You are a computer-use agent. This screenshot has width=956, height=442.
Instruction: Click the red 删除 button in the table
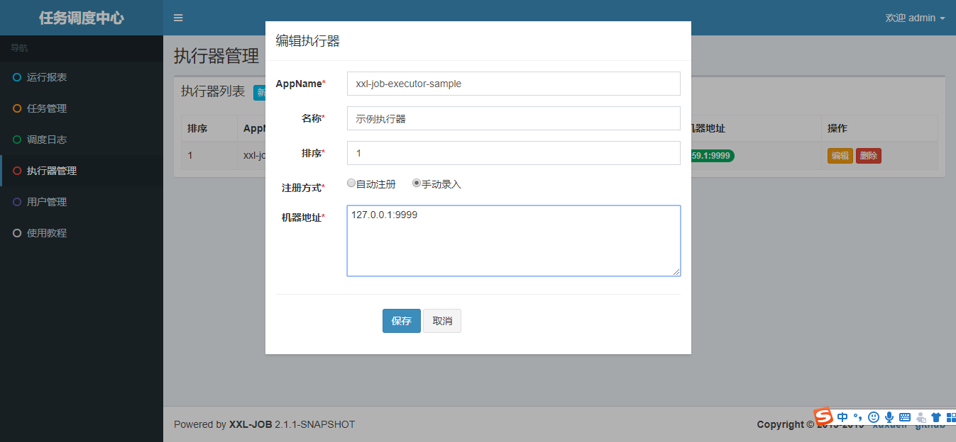coord(868,155)
